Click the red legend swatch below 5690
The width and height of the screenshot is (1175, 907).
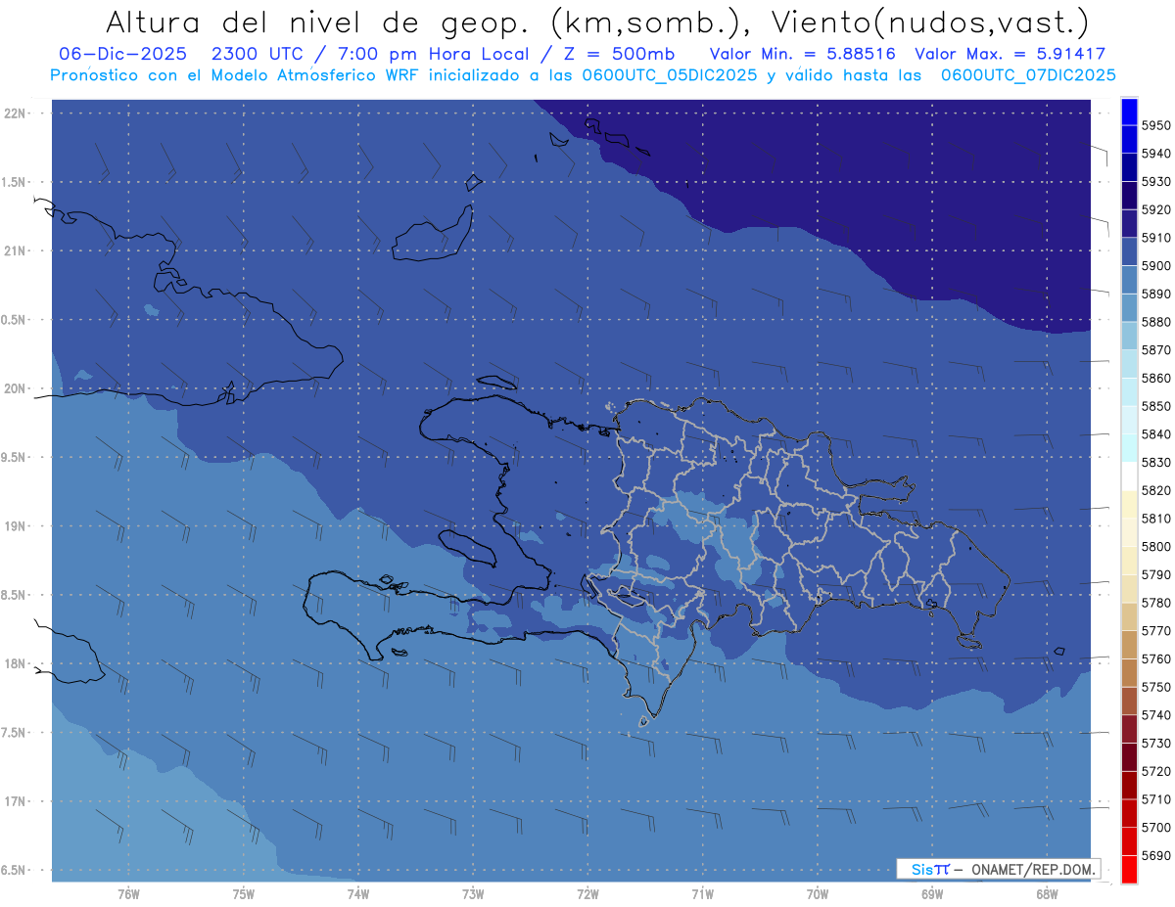(1129, 869)
